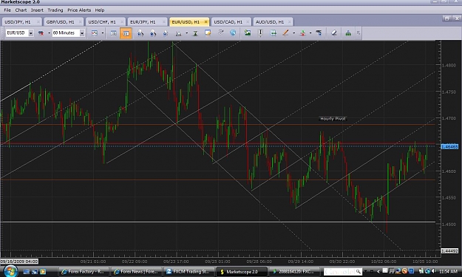Close the EUR/USD, H1 chart tab
Viewport: 462px width, 277px height.
[205, 22]
